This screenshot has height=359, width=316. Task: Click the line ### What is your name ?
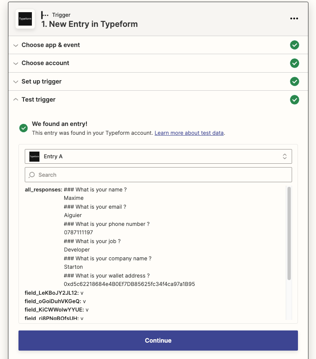[95, 189]
